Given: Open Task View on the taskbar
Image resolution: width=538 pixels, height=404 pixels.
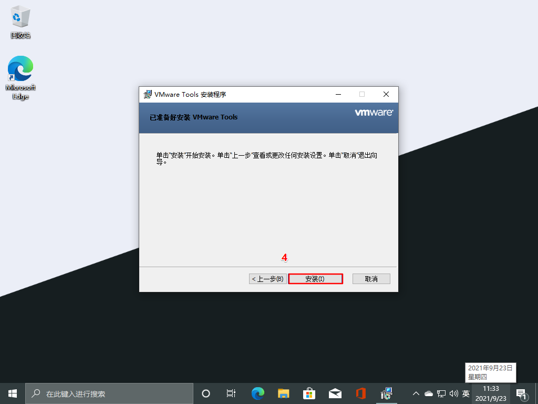Looking at the screenshot, I should coord(231,393).
